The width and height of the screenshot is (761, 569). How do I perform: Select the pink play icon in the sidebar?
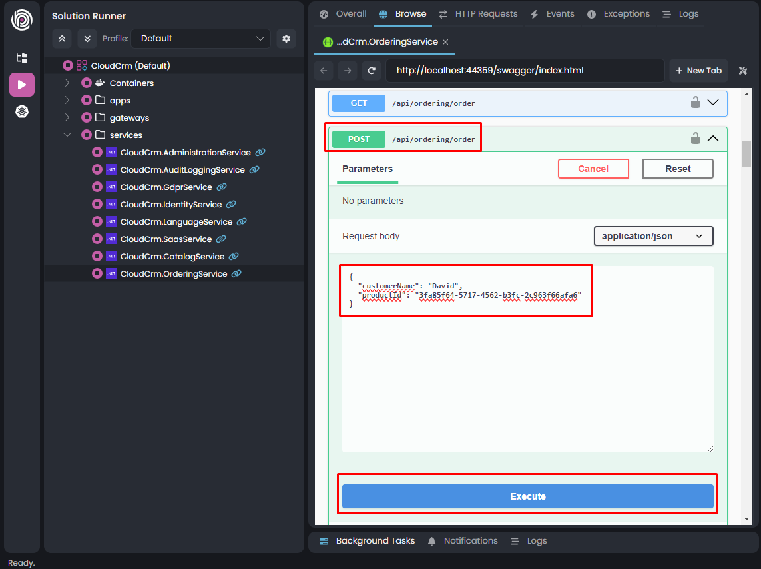[22, 85]
